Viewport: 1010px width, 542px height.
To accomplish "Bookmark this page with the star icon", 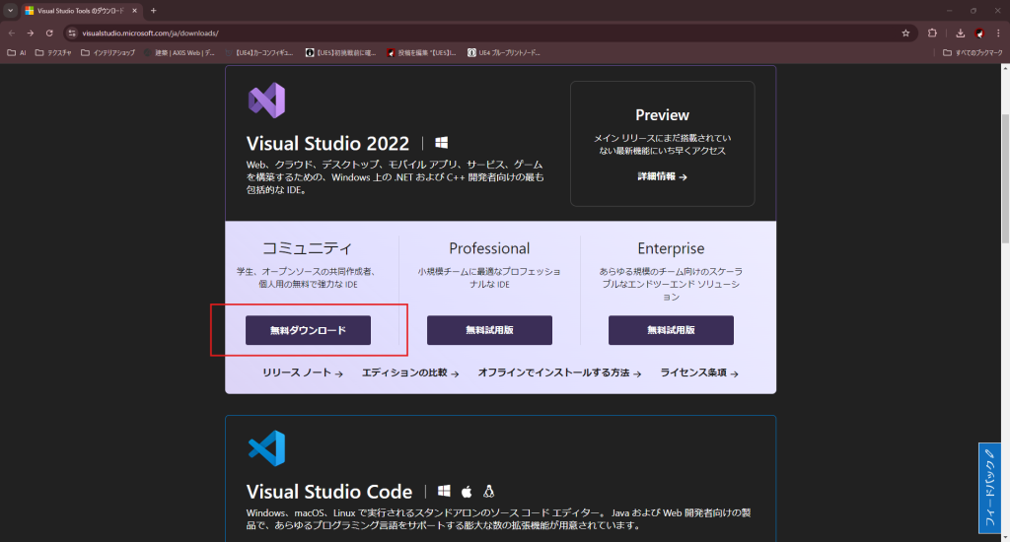I will (x=905, y=33).
